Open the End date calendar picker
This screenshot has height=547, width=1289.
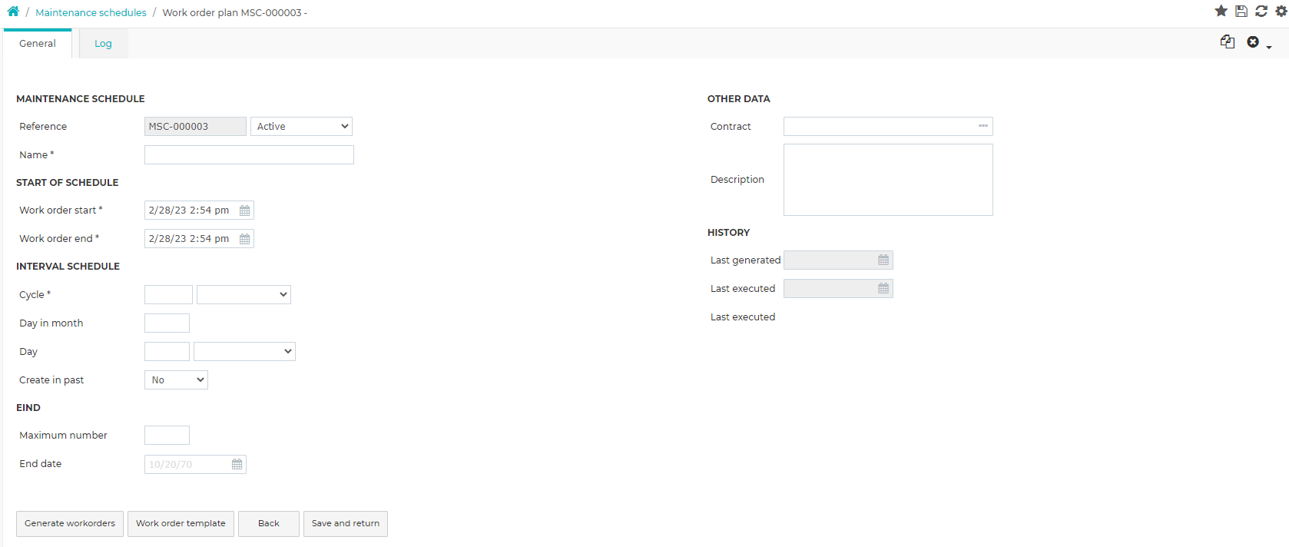click(x=237, y=464)
